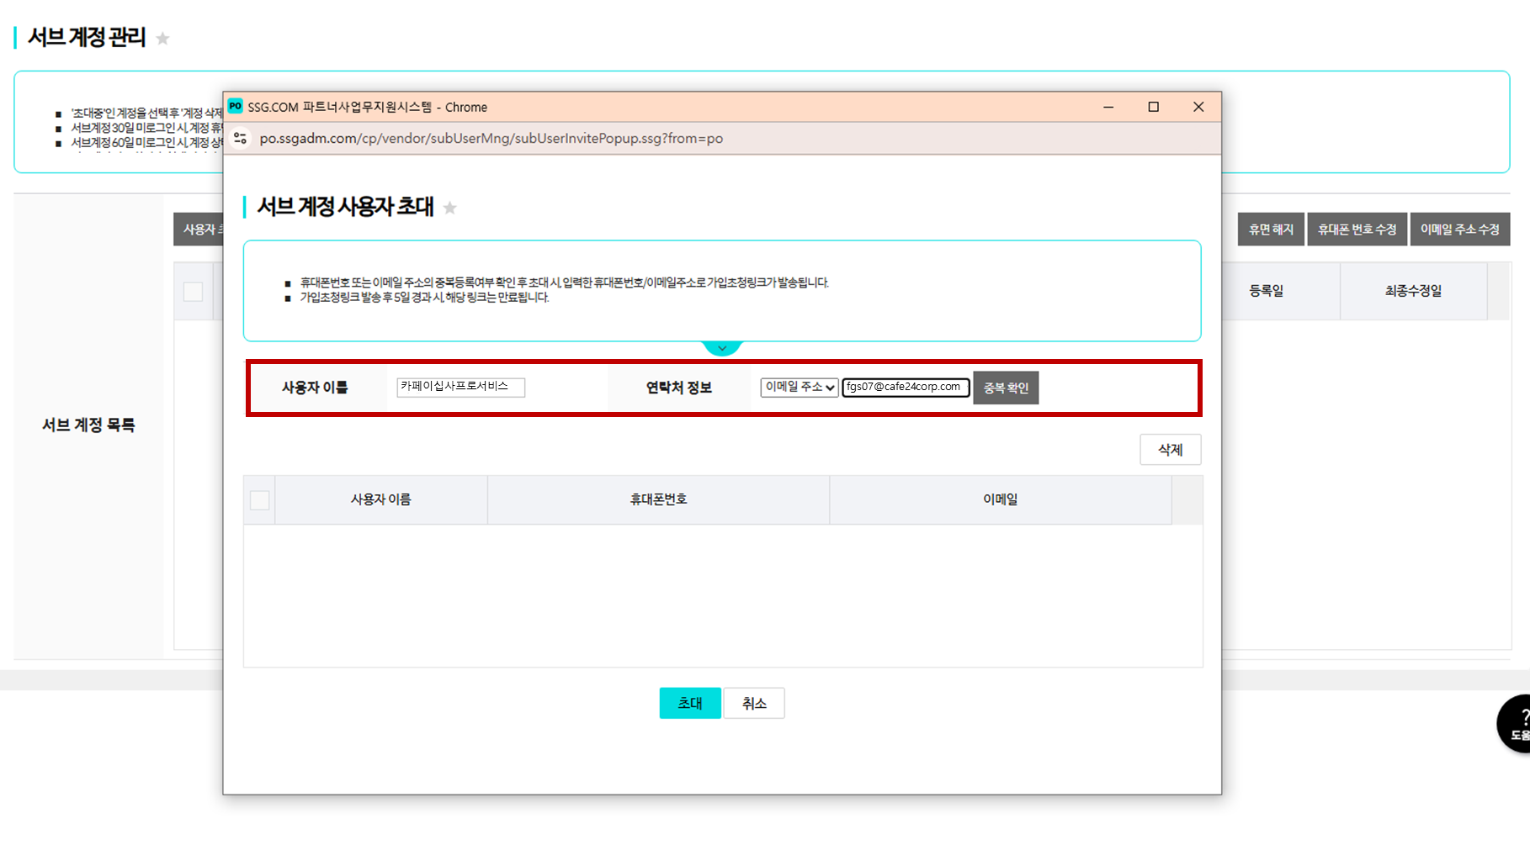Click the PO favicon in popup title bar
Screen dimensions: 1530x850
point(236,107)
